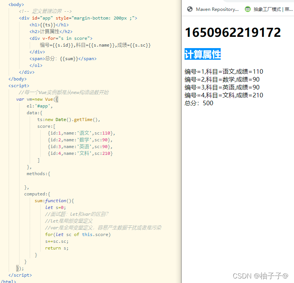The height and width of the screenshot is (283, 294).
Task: Click the green icon beside 抽象工厂模式
Action: [x=248, y=9]
